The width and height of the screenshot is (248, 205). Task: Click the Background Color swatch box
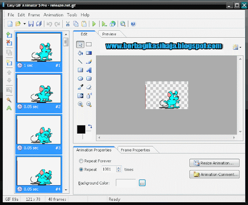(x=126, y=183)
